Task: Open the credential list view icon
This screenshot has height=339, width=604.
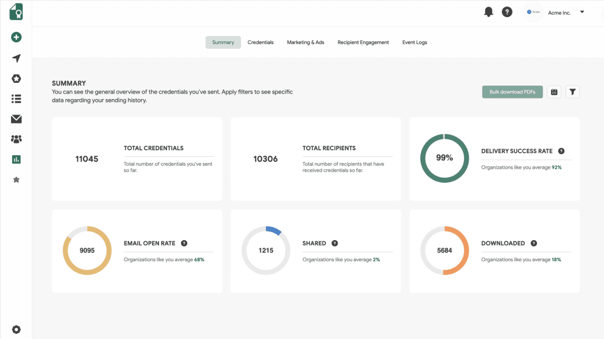Action: point(16,98)
